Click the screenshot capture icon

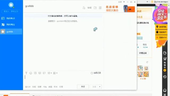click(49, 73)
